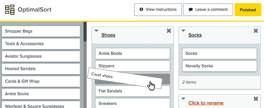
Task: Click the Socks category title
Action: (195, 35)
